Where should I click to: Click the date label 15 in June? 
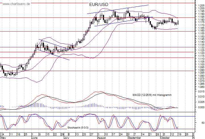click(48, 134)
